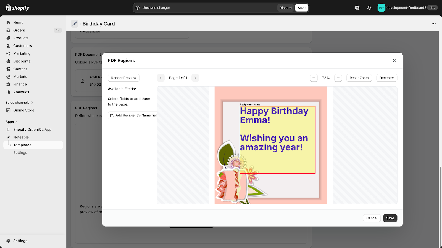Open the Discounts section
The width and height of the screenshot is (442, 248).
click(22, 61)
